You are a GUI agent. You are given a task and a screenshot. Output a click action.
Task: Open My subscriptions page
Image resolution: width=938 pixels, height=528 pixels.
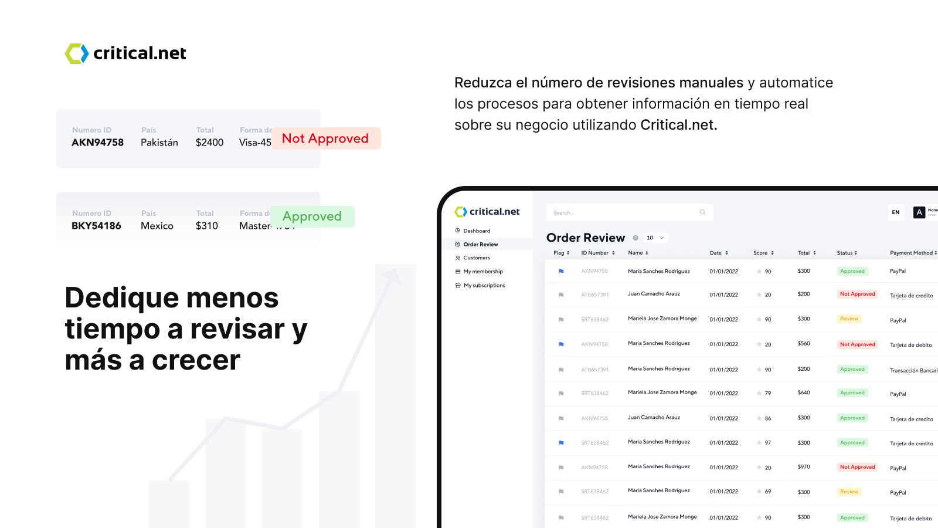[484, 285]
